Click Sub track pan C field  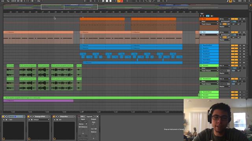tap(242, 35)
